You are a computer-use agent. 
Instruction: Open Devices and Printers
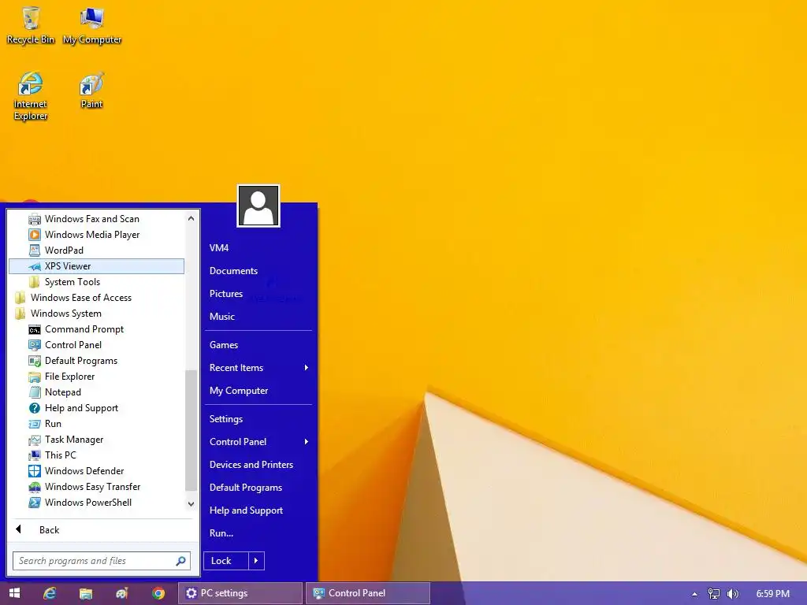(251, 465)
